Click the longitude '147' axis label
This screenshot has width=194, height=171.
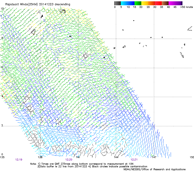(x=154, y=157)
